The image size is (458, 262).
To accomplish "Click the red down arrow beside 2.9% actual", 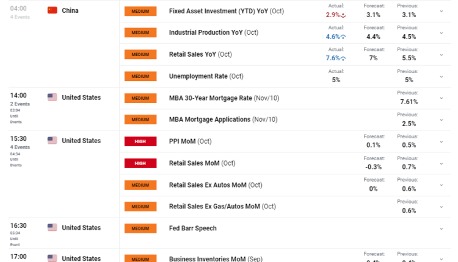I will pyautogui.click(x=343, y=15).
